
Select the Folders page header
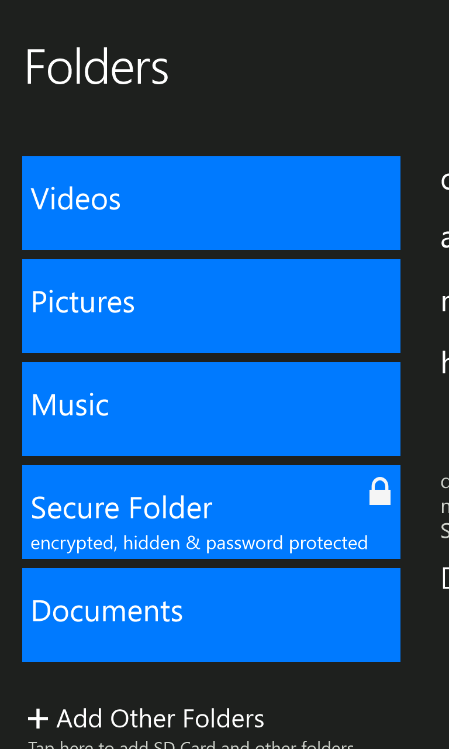pos(96,68)
